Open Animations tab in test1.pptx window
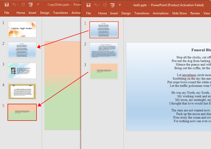Screen dimensions: 211x149 [161, 13]
